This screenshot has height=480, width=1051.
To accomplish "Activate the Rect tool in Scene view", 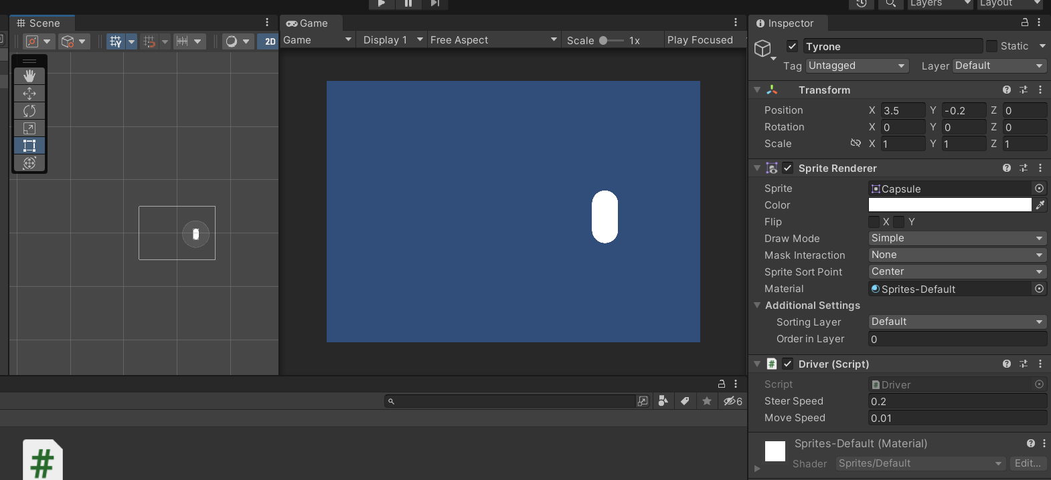I will point(29,146).
